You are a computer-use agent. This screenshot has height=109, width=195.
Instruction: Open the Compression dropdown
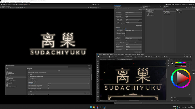pos(133,49)
